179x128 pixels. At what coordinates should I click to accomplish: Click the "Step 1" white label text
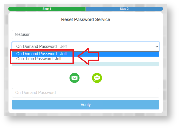click(x=47, y=9)
